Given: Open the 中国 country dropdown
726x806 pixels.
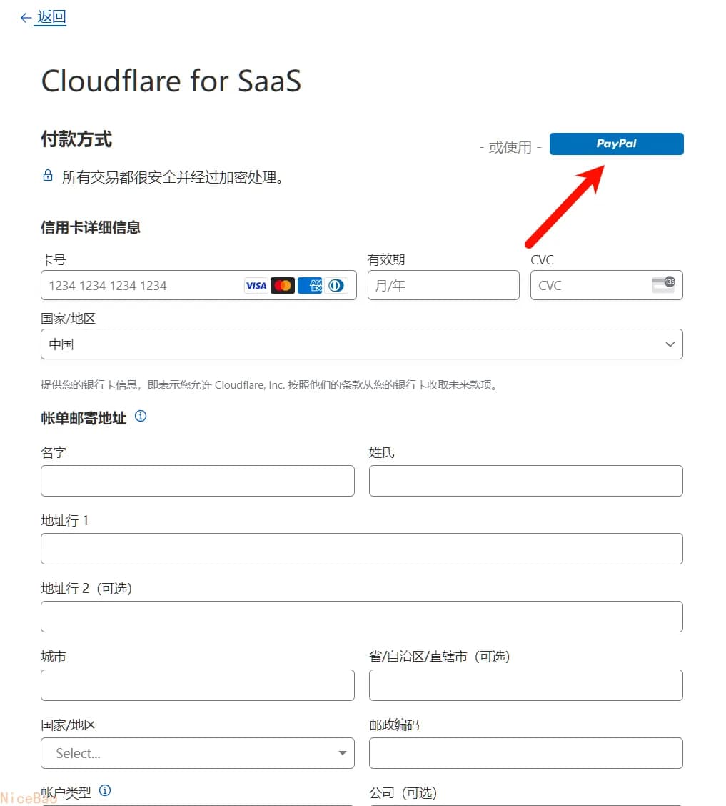Looking at the screenshot, I should click(361, 344).
